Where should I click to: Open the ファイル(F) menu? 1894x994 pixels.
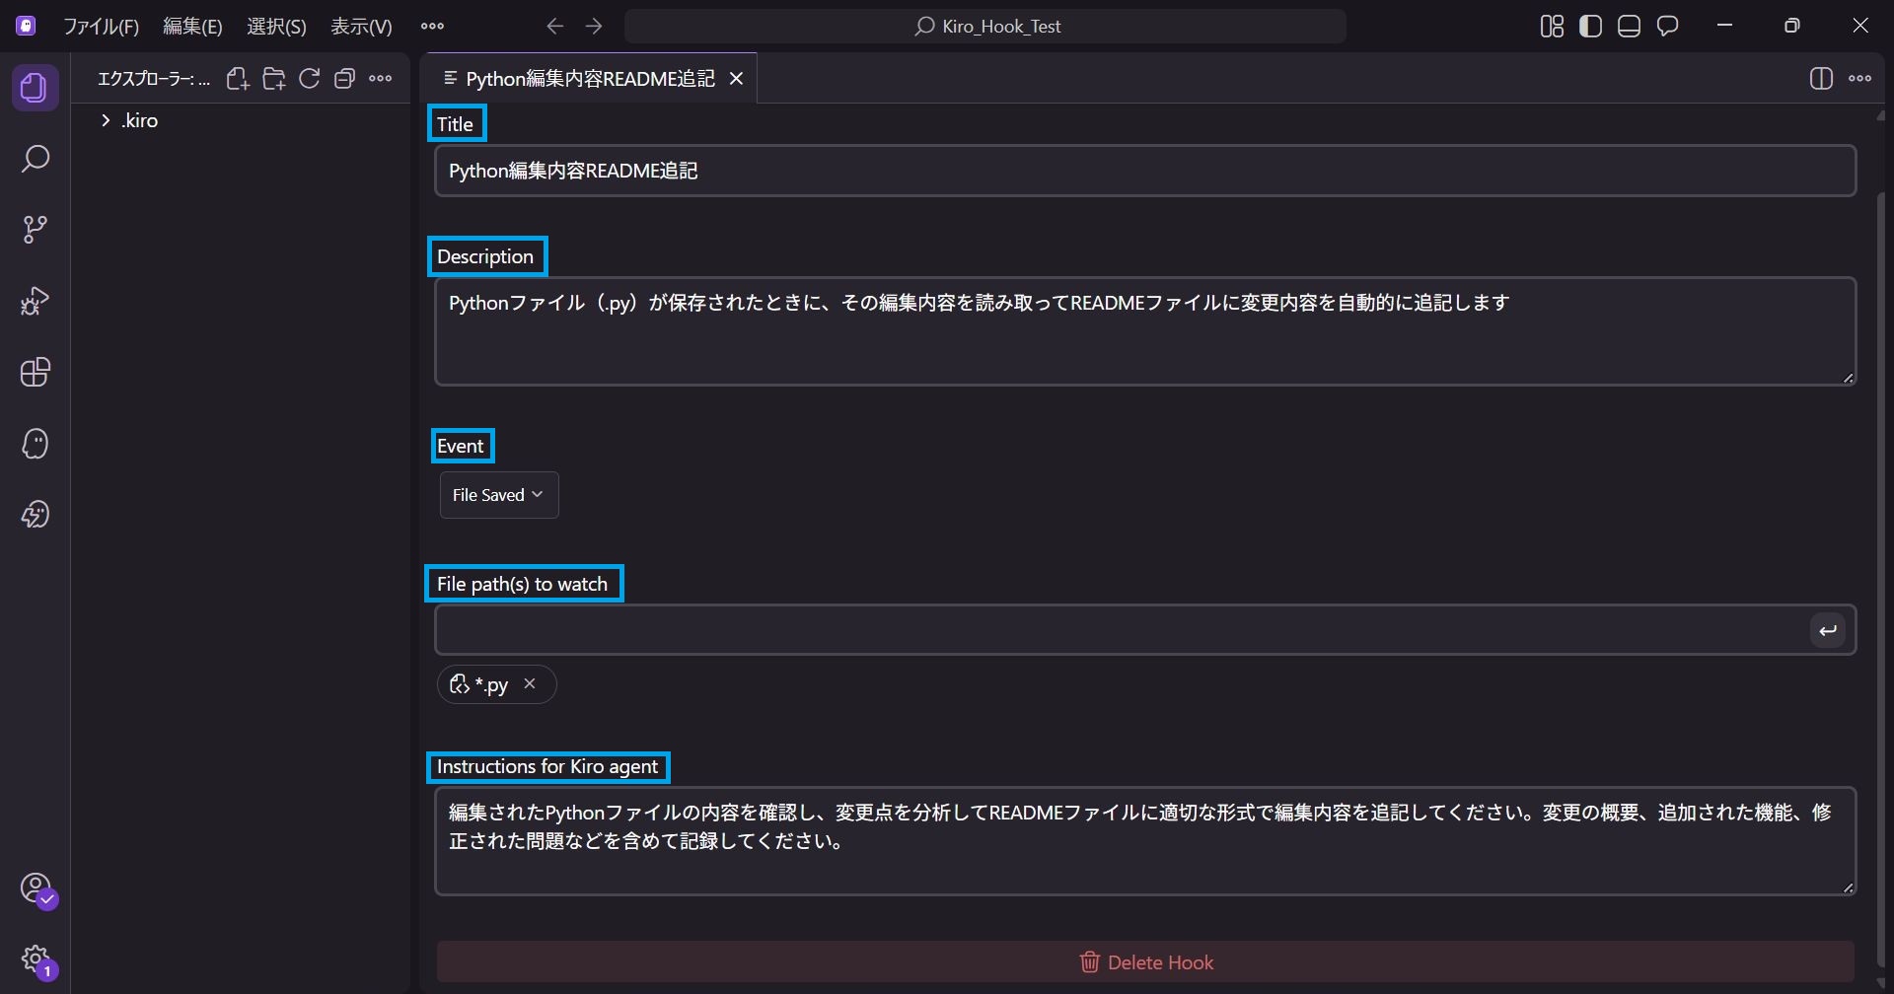click(102, 26)
